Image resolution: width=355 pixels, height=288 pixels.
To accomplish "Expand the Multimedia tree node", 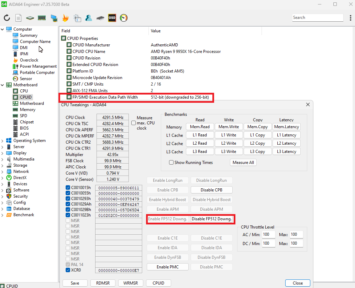I will pyautogui.click(x=2, y=159).
